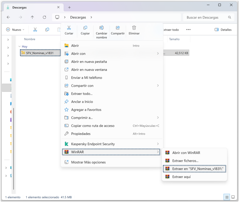Open Propiedades from context menu
This screenshot has width=239, height=202.
[x=81, y=134]
